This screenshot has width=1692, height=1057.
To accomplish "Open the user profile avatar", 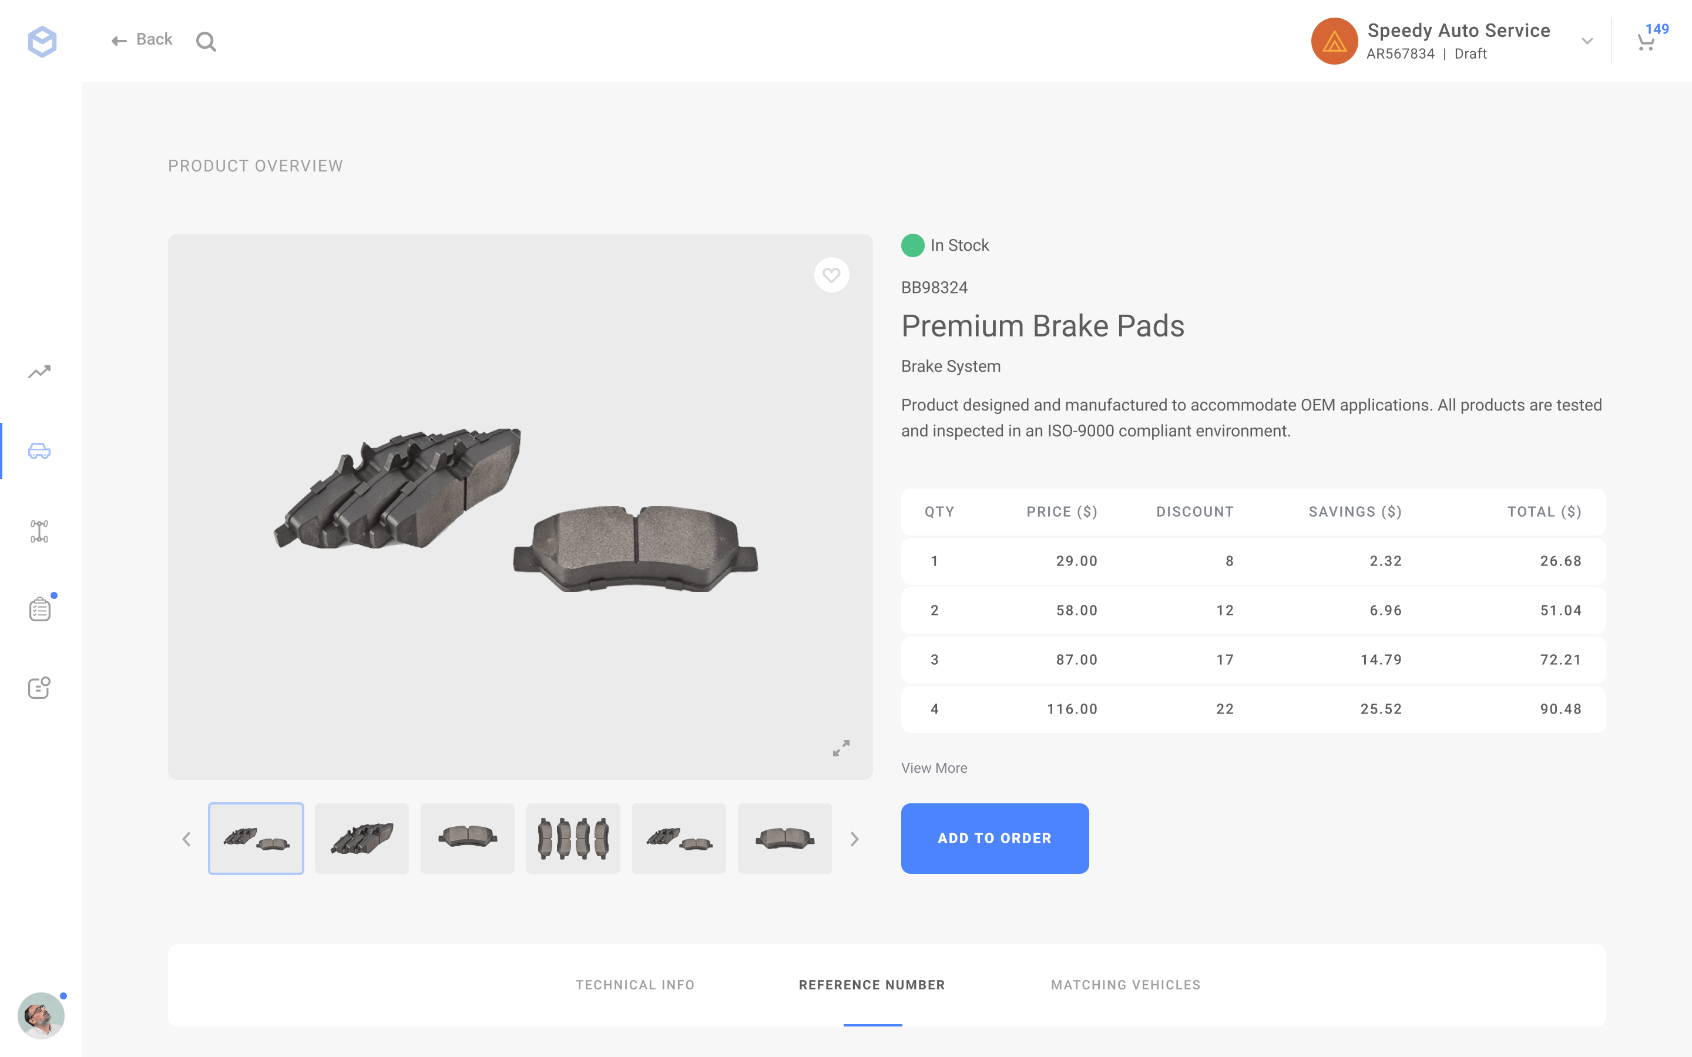I will [41, 1015].
